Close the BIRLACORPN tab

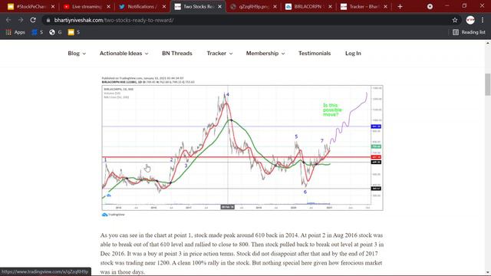(x=330, y=7)
